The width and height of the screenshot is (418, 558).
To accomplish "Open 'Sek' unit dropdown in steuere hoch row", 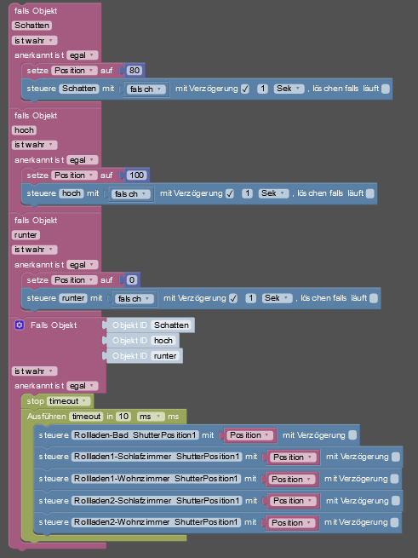I will [x=273, y=193].
